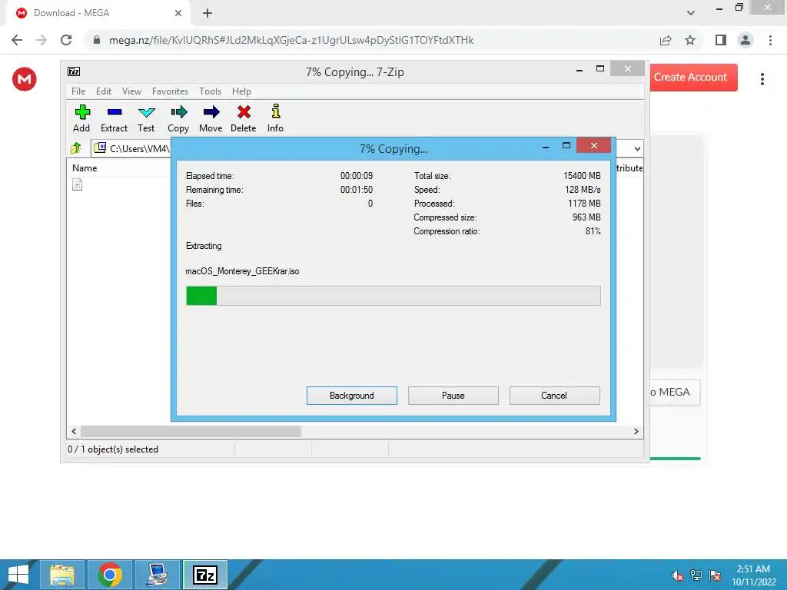Open a new Chrome tab
The image size is (787, 590).
(x=208, y=13)
